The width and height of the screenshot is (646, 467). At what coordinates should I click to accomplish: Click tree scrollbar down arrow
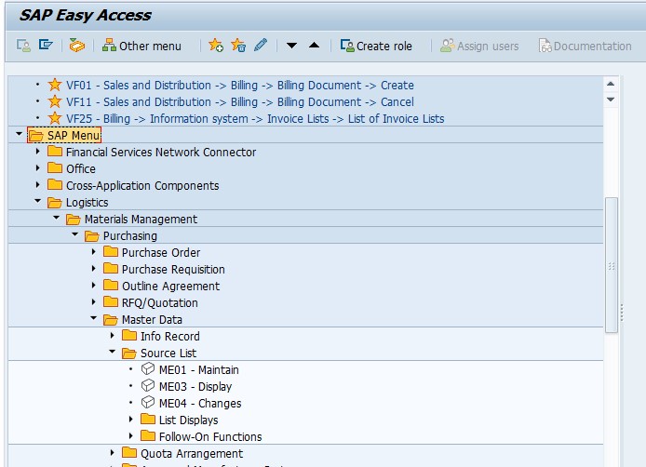tap(611, 100)
